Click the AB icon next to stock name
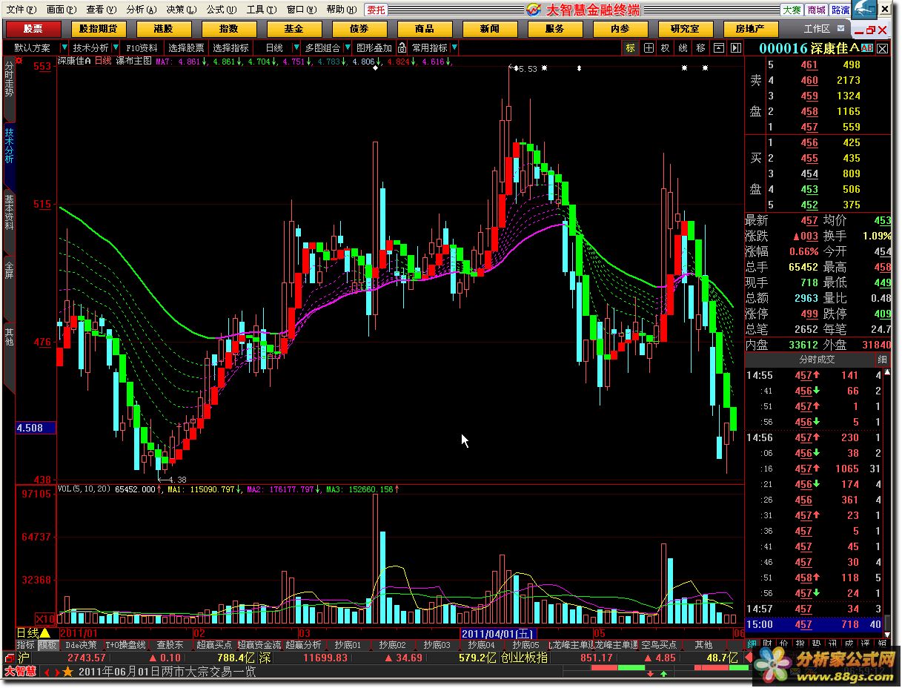 click(867, 48)
